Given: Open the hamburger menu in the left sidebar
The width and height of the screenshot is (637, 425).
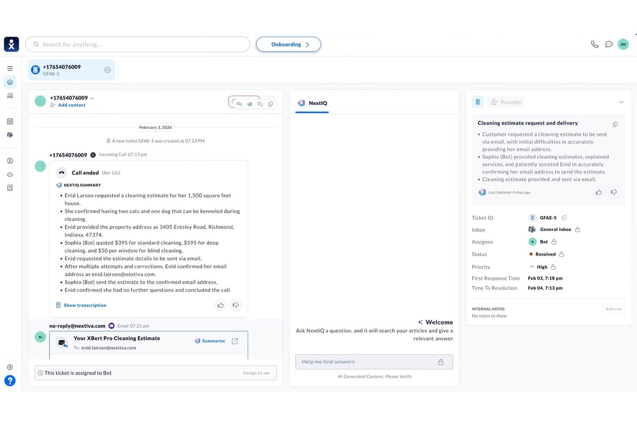Looking at the screenshot, I should 10,68.
